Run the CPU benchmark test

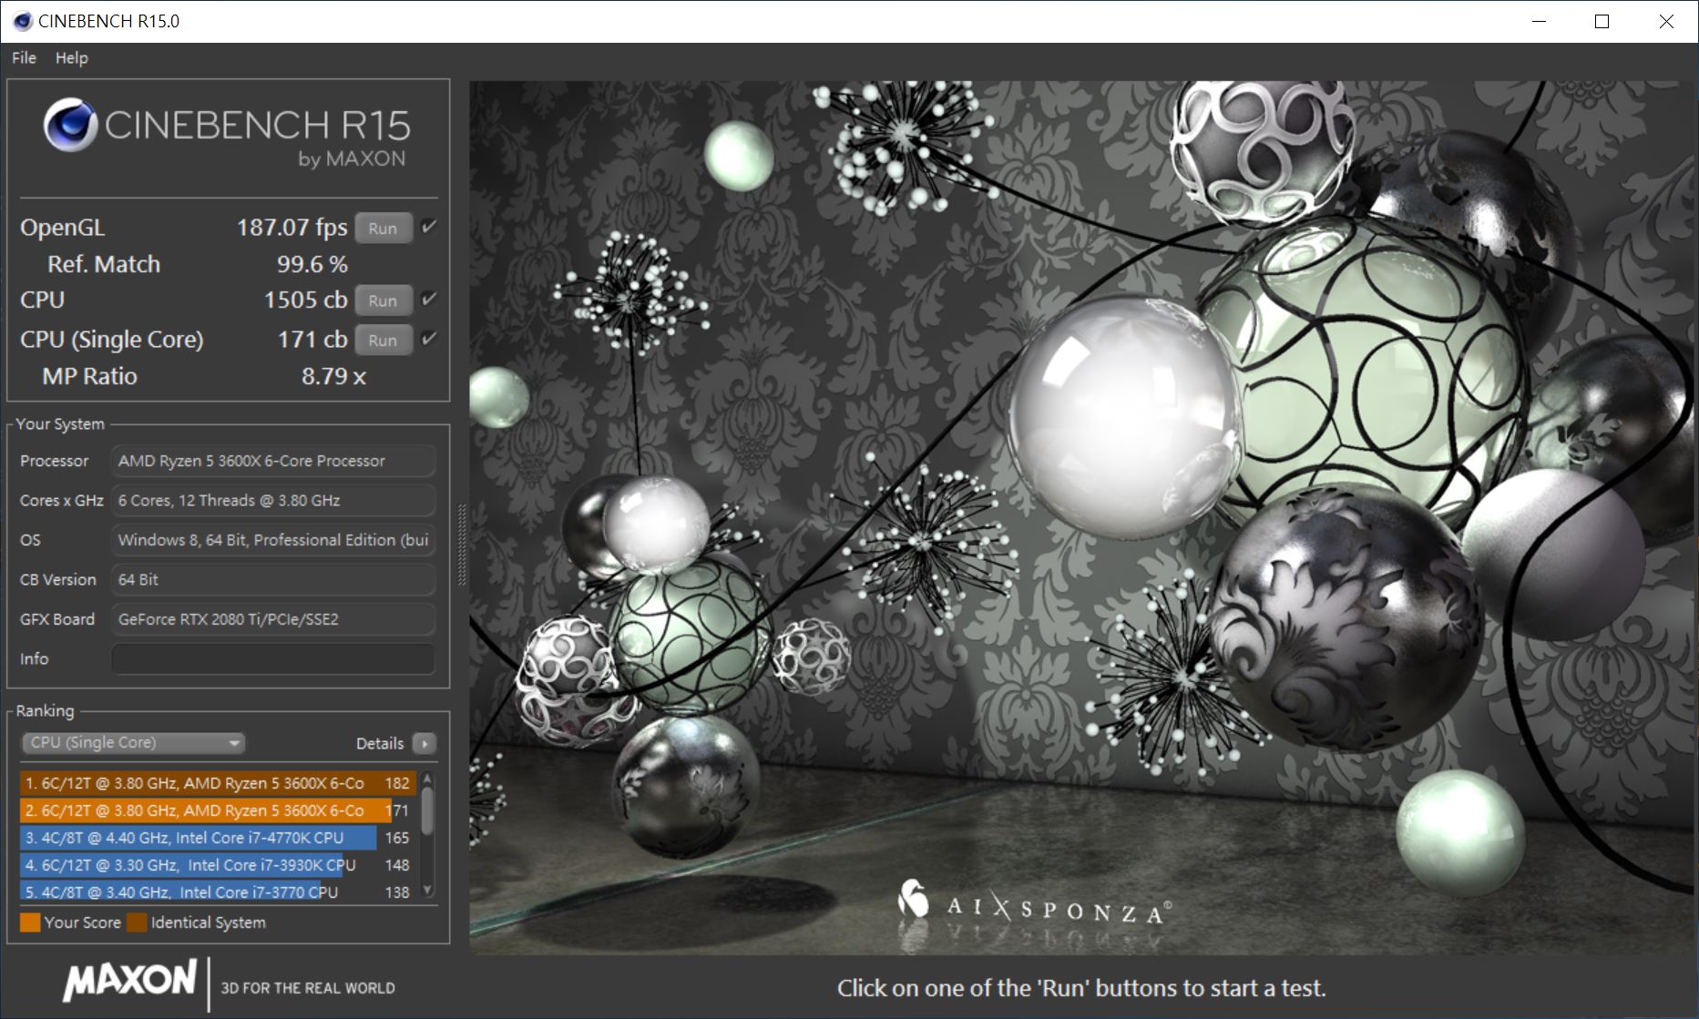(x=383, y=300)
